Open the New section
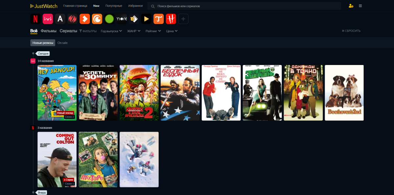The image size is (394, 195). tap(96, 6)
